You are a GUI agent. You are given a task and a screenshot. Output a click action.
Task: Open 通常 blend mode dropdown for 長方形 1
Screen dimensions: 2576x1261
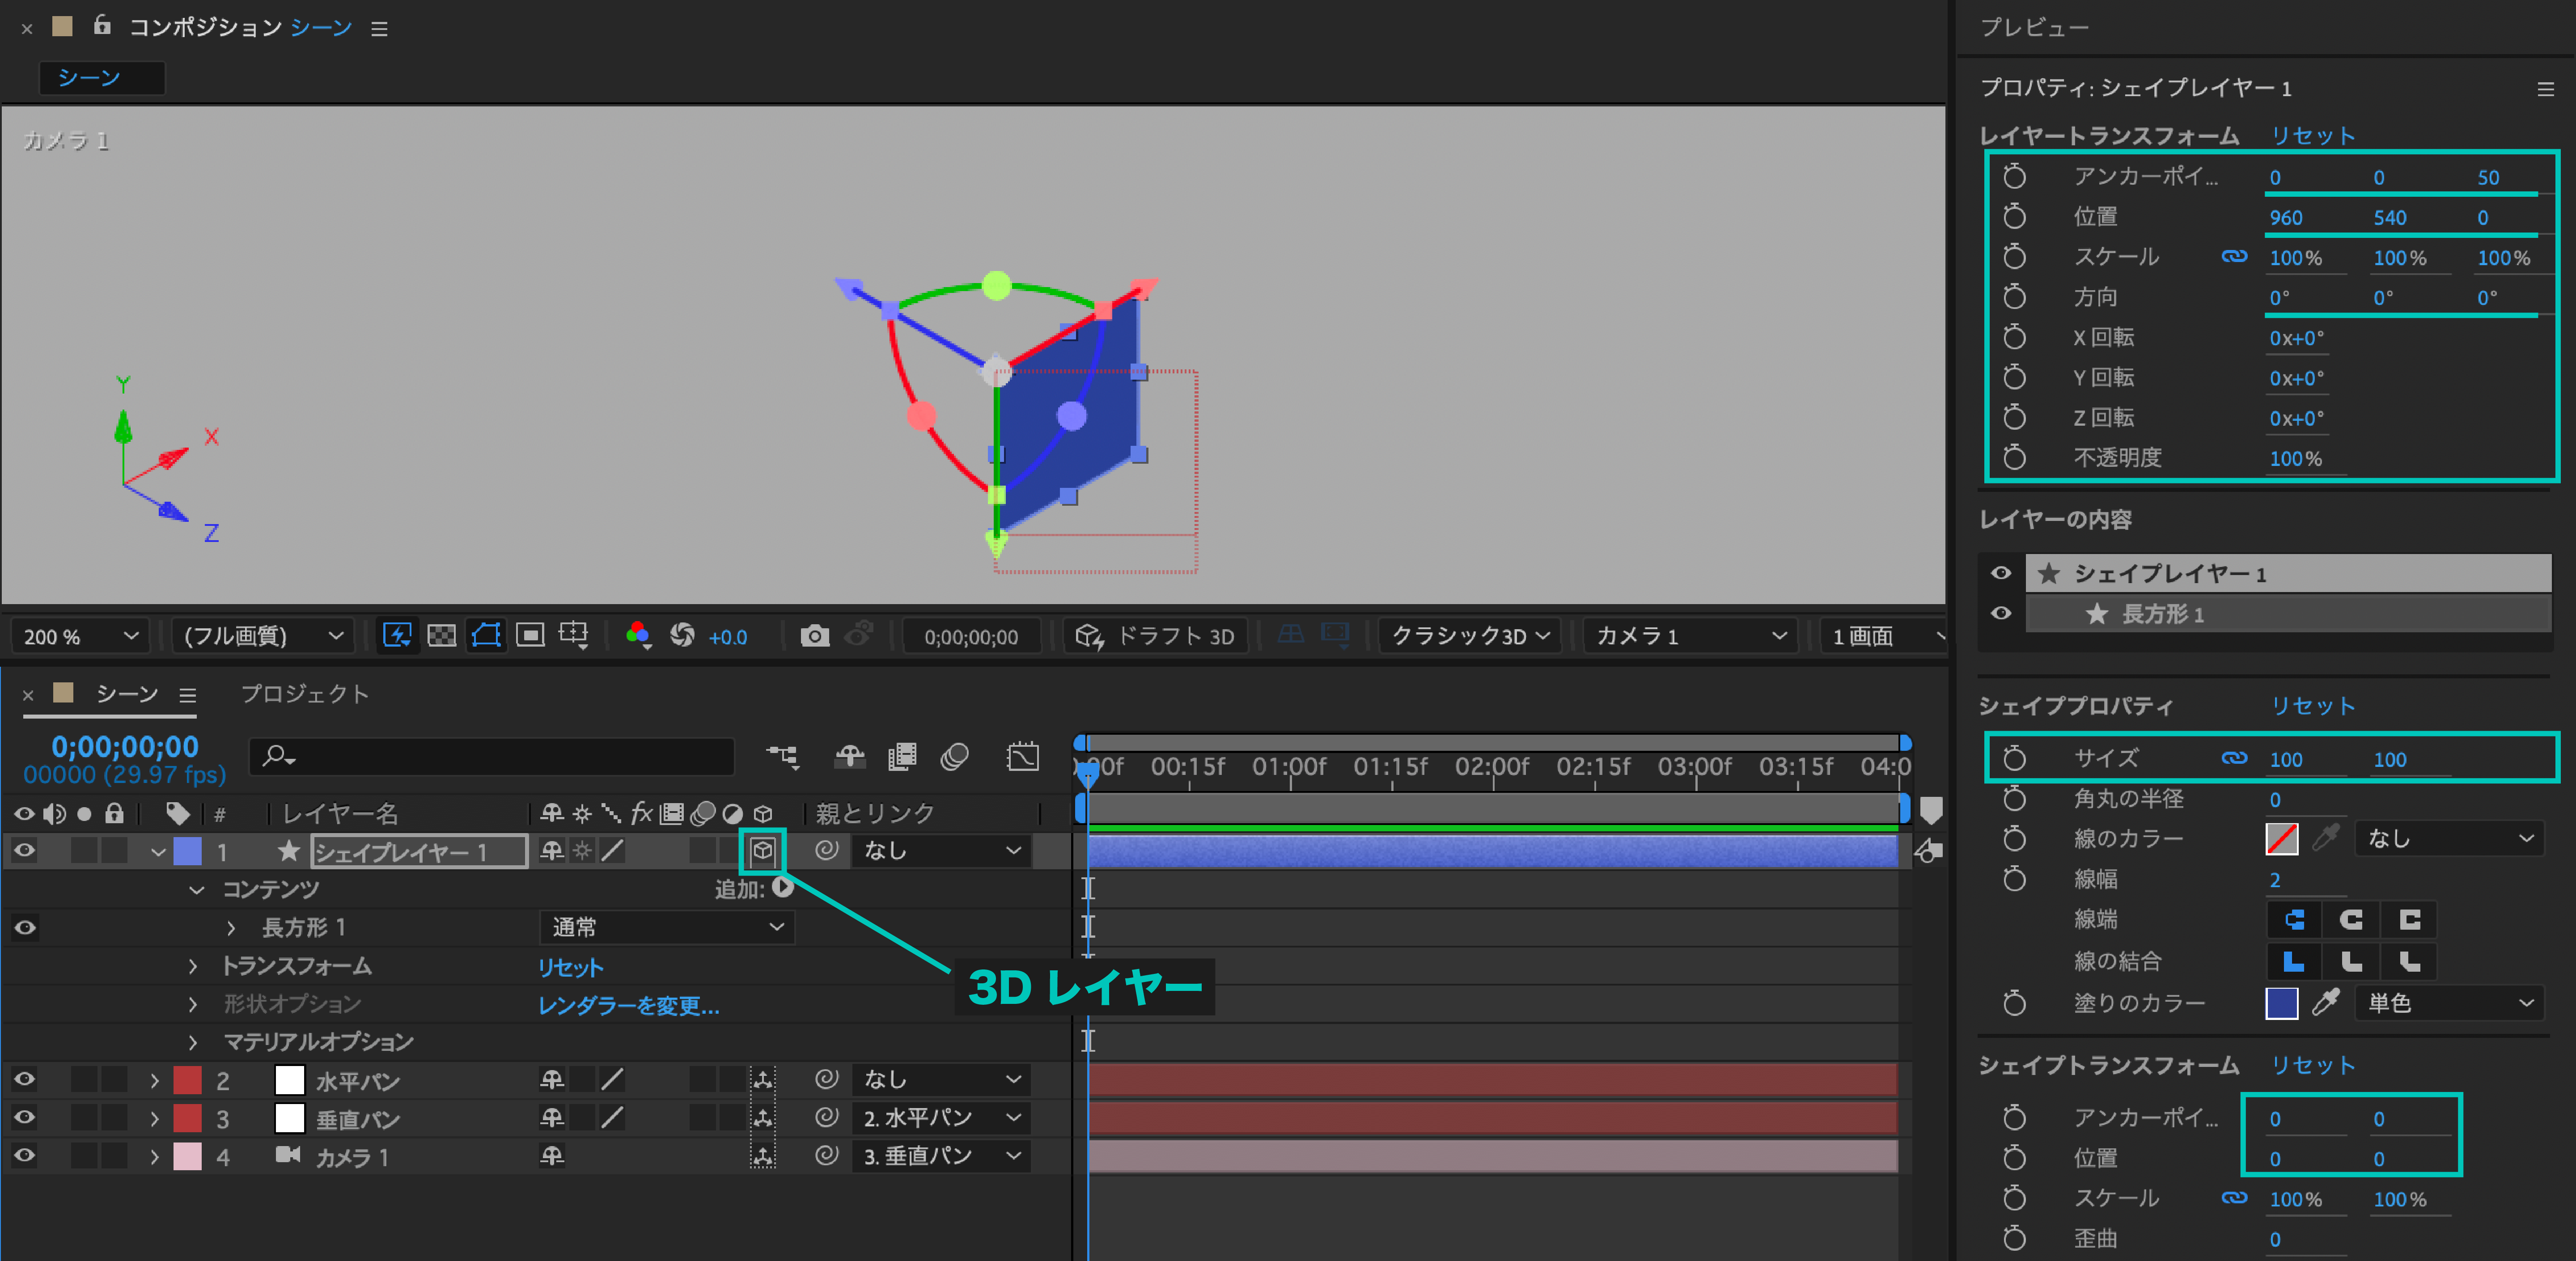(x=666, y=928)
